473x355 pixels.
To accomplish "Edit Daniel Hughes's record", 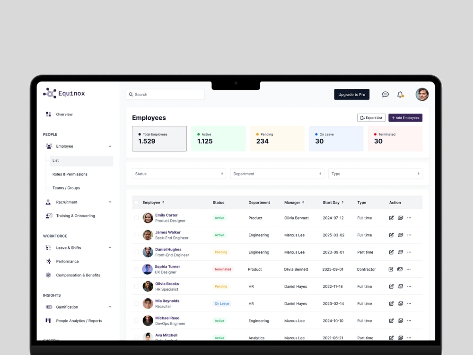I will coord(391,252).
